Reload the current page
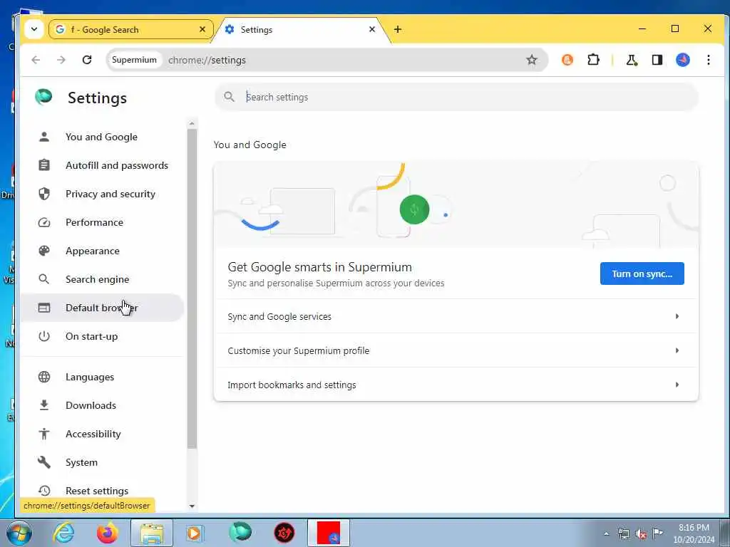This screenshot has height=547, width=730. [87, 60]
